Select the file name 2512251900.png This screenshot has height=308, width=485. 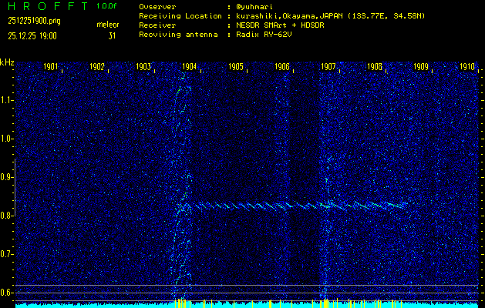click(x=34, y=21)
